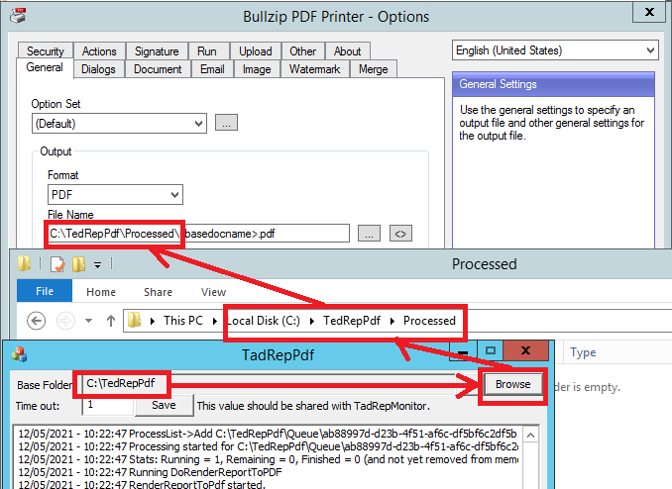Select the General tab
Image resolution: width=672 pixels, height=489 pixels.
click(45, 67)
